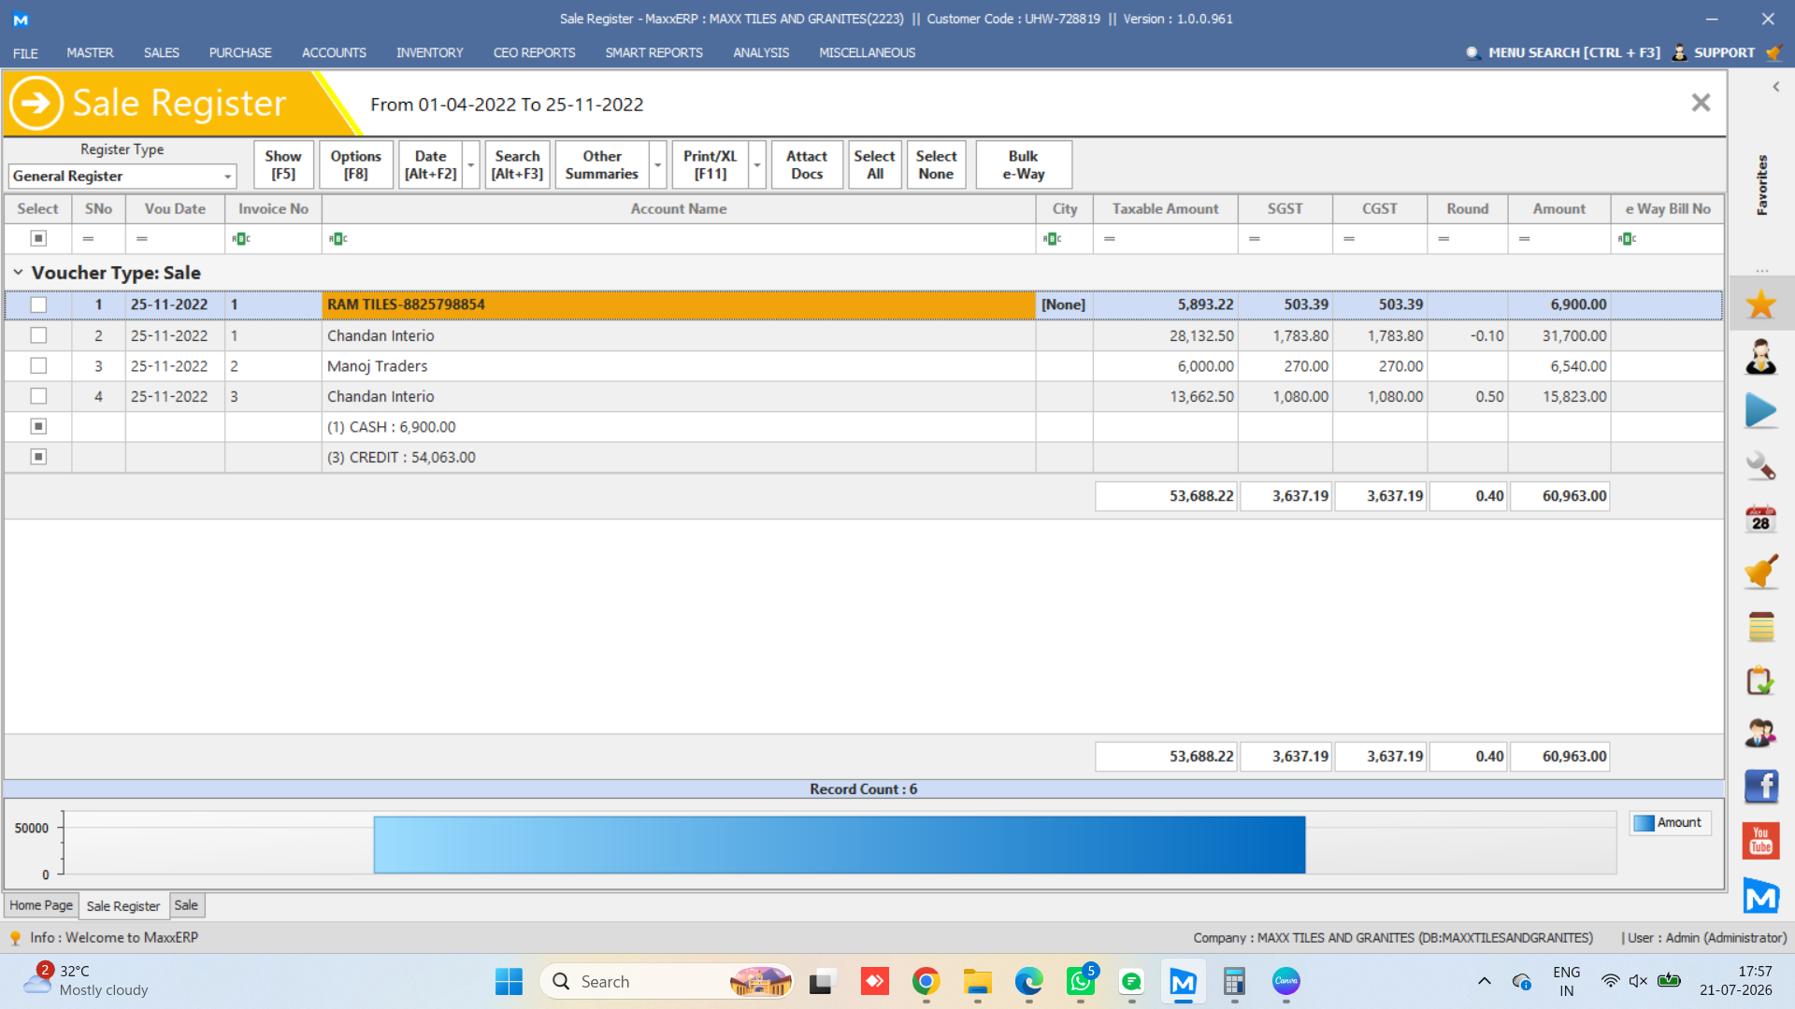This screenshot has width=1795, height=1009.
Task: Click the clipboard with green arrow icon
Action: (1760, 680)
